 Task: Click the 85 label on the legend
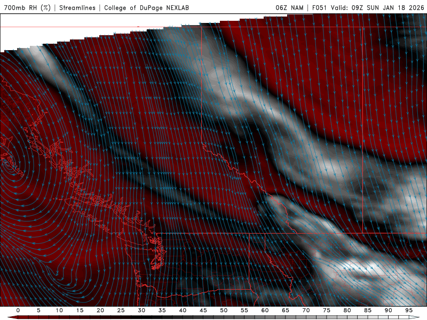(x=367, y=310)
